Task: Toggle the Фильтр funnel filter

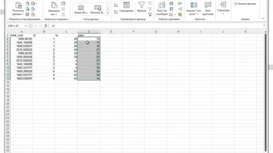Action: pos(142,7)
